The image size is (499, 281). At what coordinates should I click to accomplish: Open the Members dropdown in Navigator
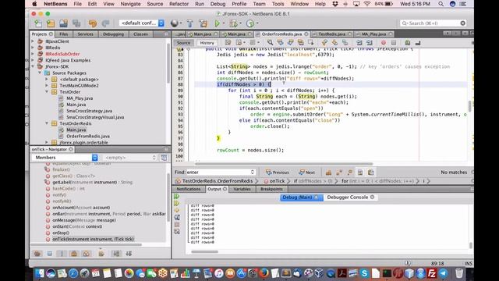point(65,158)
